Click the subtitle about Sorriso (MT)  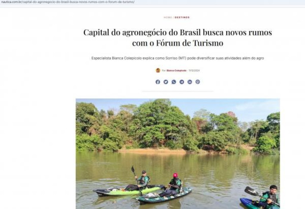178,58
